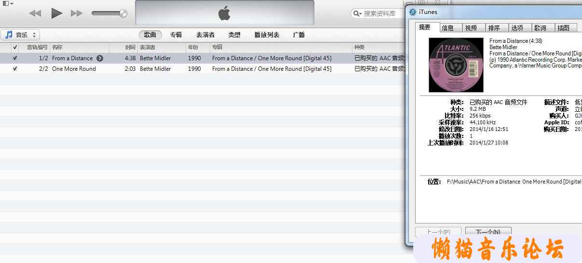This screenshot has width=582, height=263.
Task: Click Bette Midler in the One More Round row
Action: tap(155, 69)
